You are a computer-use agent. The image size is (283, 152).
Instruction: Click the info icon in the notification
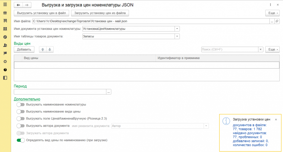click(226, 121)
